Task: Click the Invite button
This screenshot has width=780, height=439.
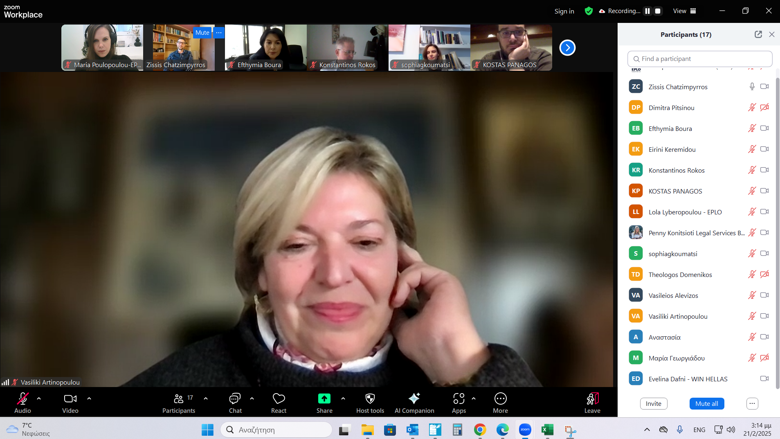Action: (x=653, y=403)
